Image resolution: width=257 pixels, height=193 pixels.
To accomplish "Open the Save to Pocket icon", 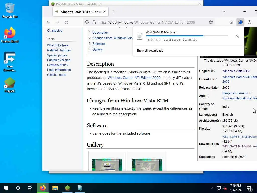I will coord(231,22).
